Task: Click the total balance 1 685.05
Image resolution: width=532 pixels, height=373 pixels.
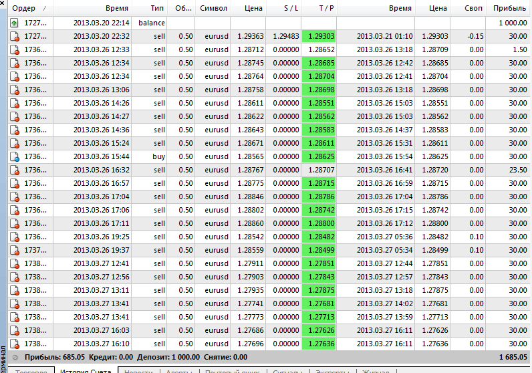Action: pyautogui.click(x=513, y=358)
